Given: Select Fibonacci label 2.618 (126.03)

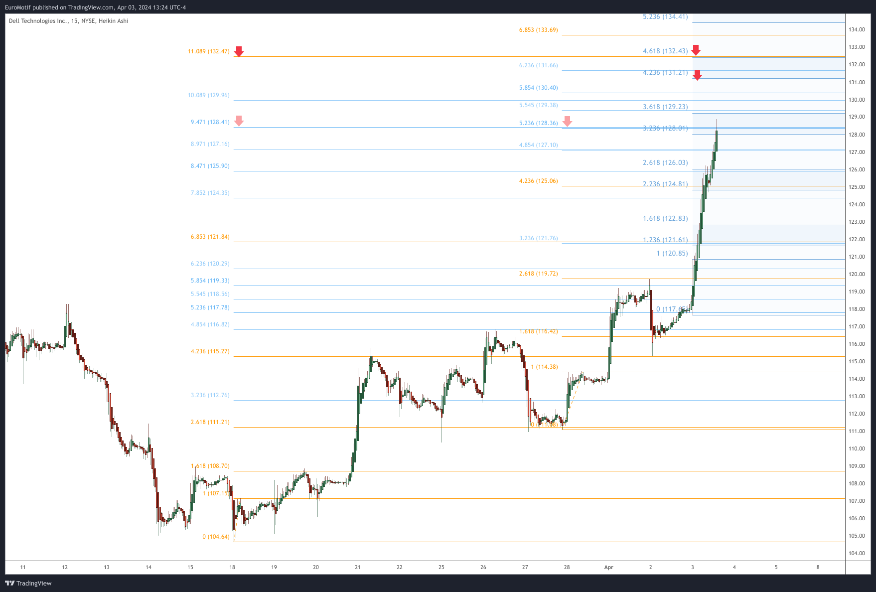Looking at the screenshot, I should click(x=665, y=162).
